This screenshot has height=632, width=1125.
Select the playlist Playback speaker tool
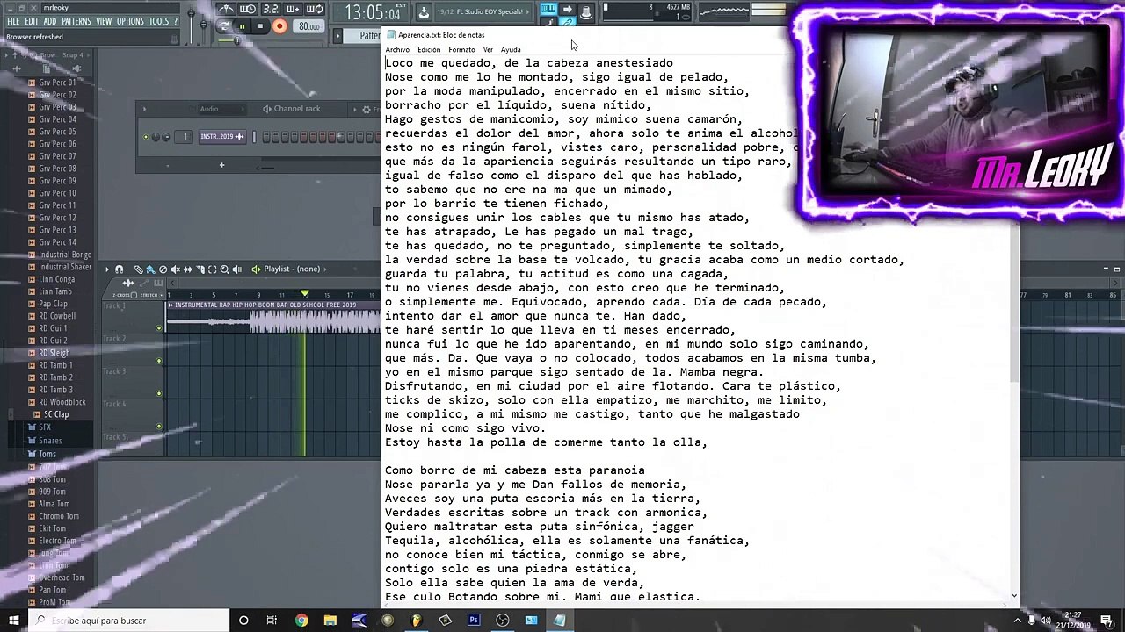(x=237, y=269)
